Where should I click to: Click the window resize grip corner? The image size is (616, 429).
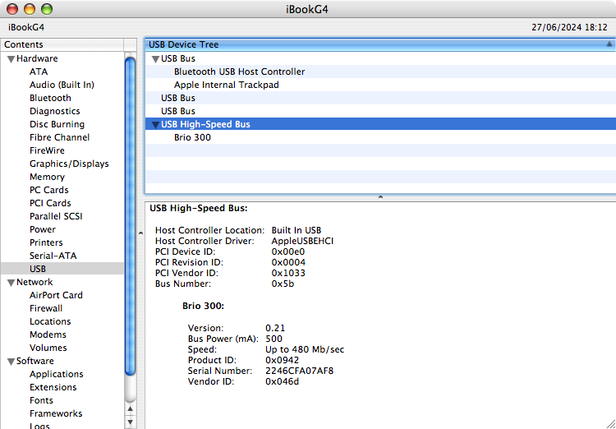610,423
